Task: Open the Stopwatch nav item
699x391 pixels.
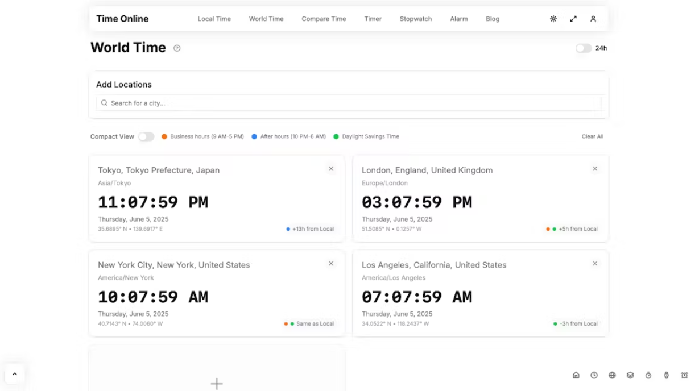Action: click(x=416, y=19)
